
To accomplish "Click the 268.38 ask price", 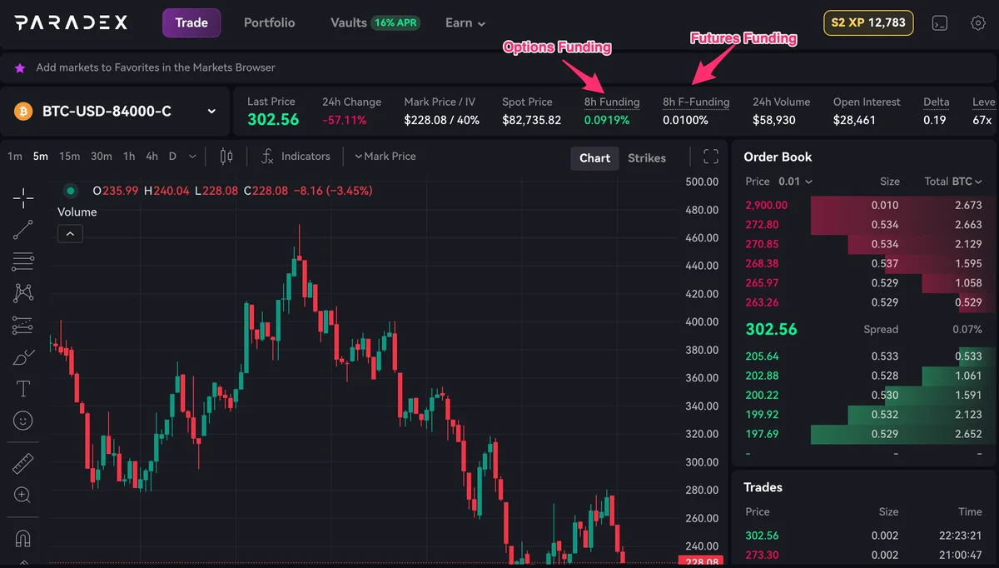I will pyautogui.click(x=763, y=263).
